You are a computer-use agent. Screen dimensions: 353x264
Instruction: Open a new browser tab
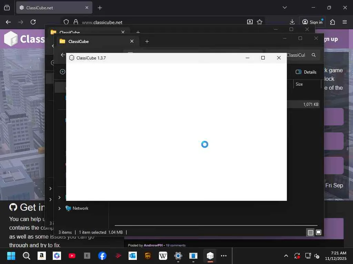click(x=100, y=8)
